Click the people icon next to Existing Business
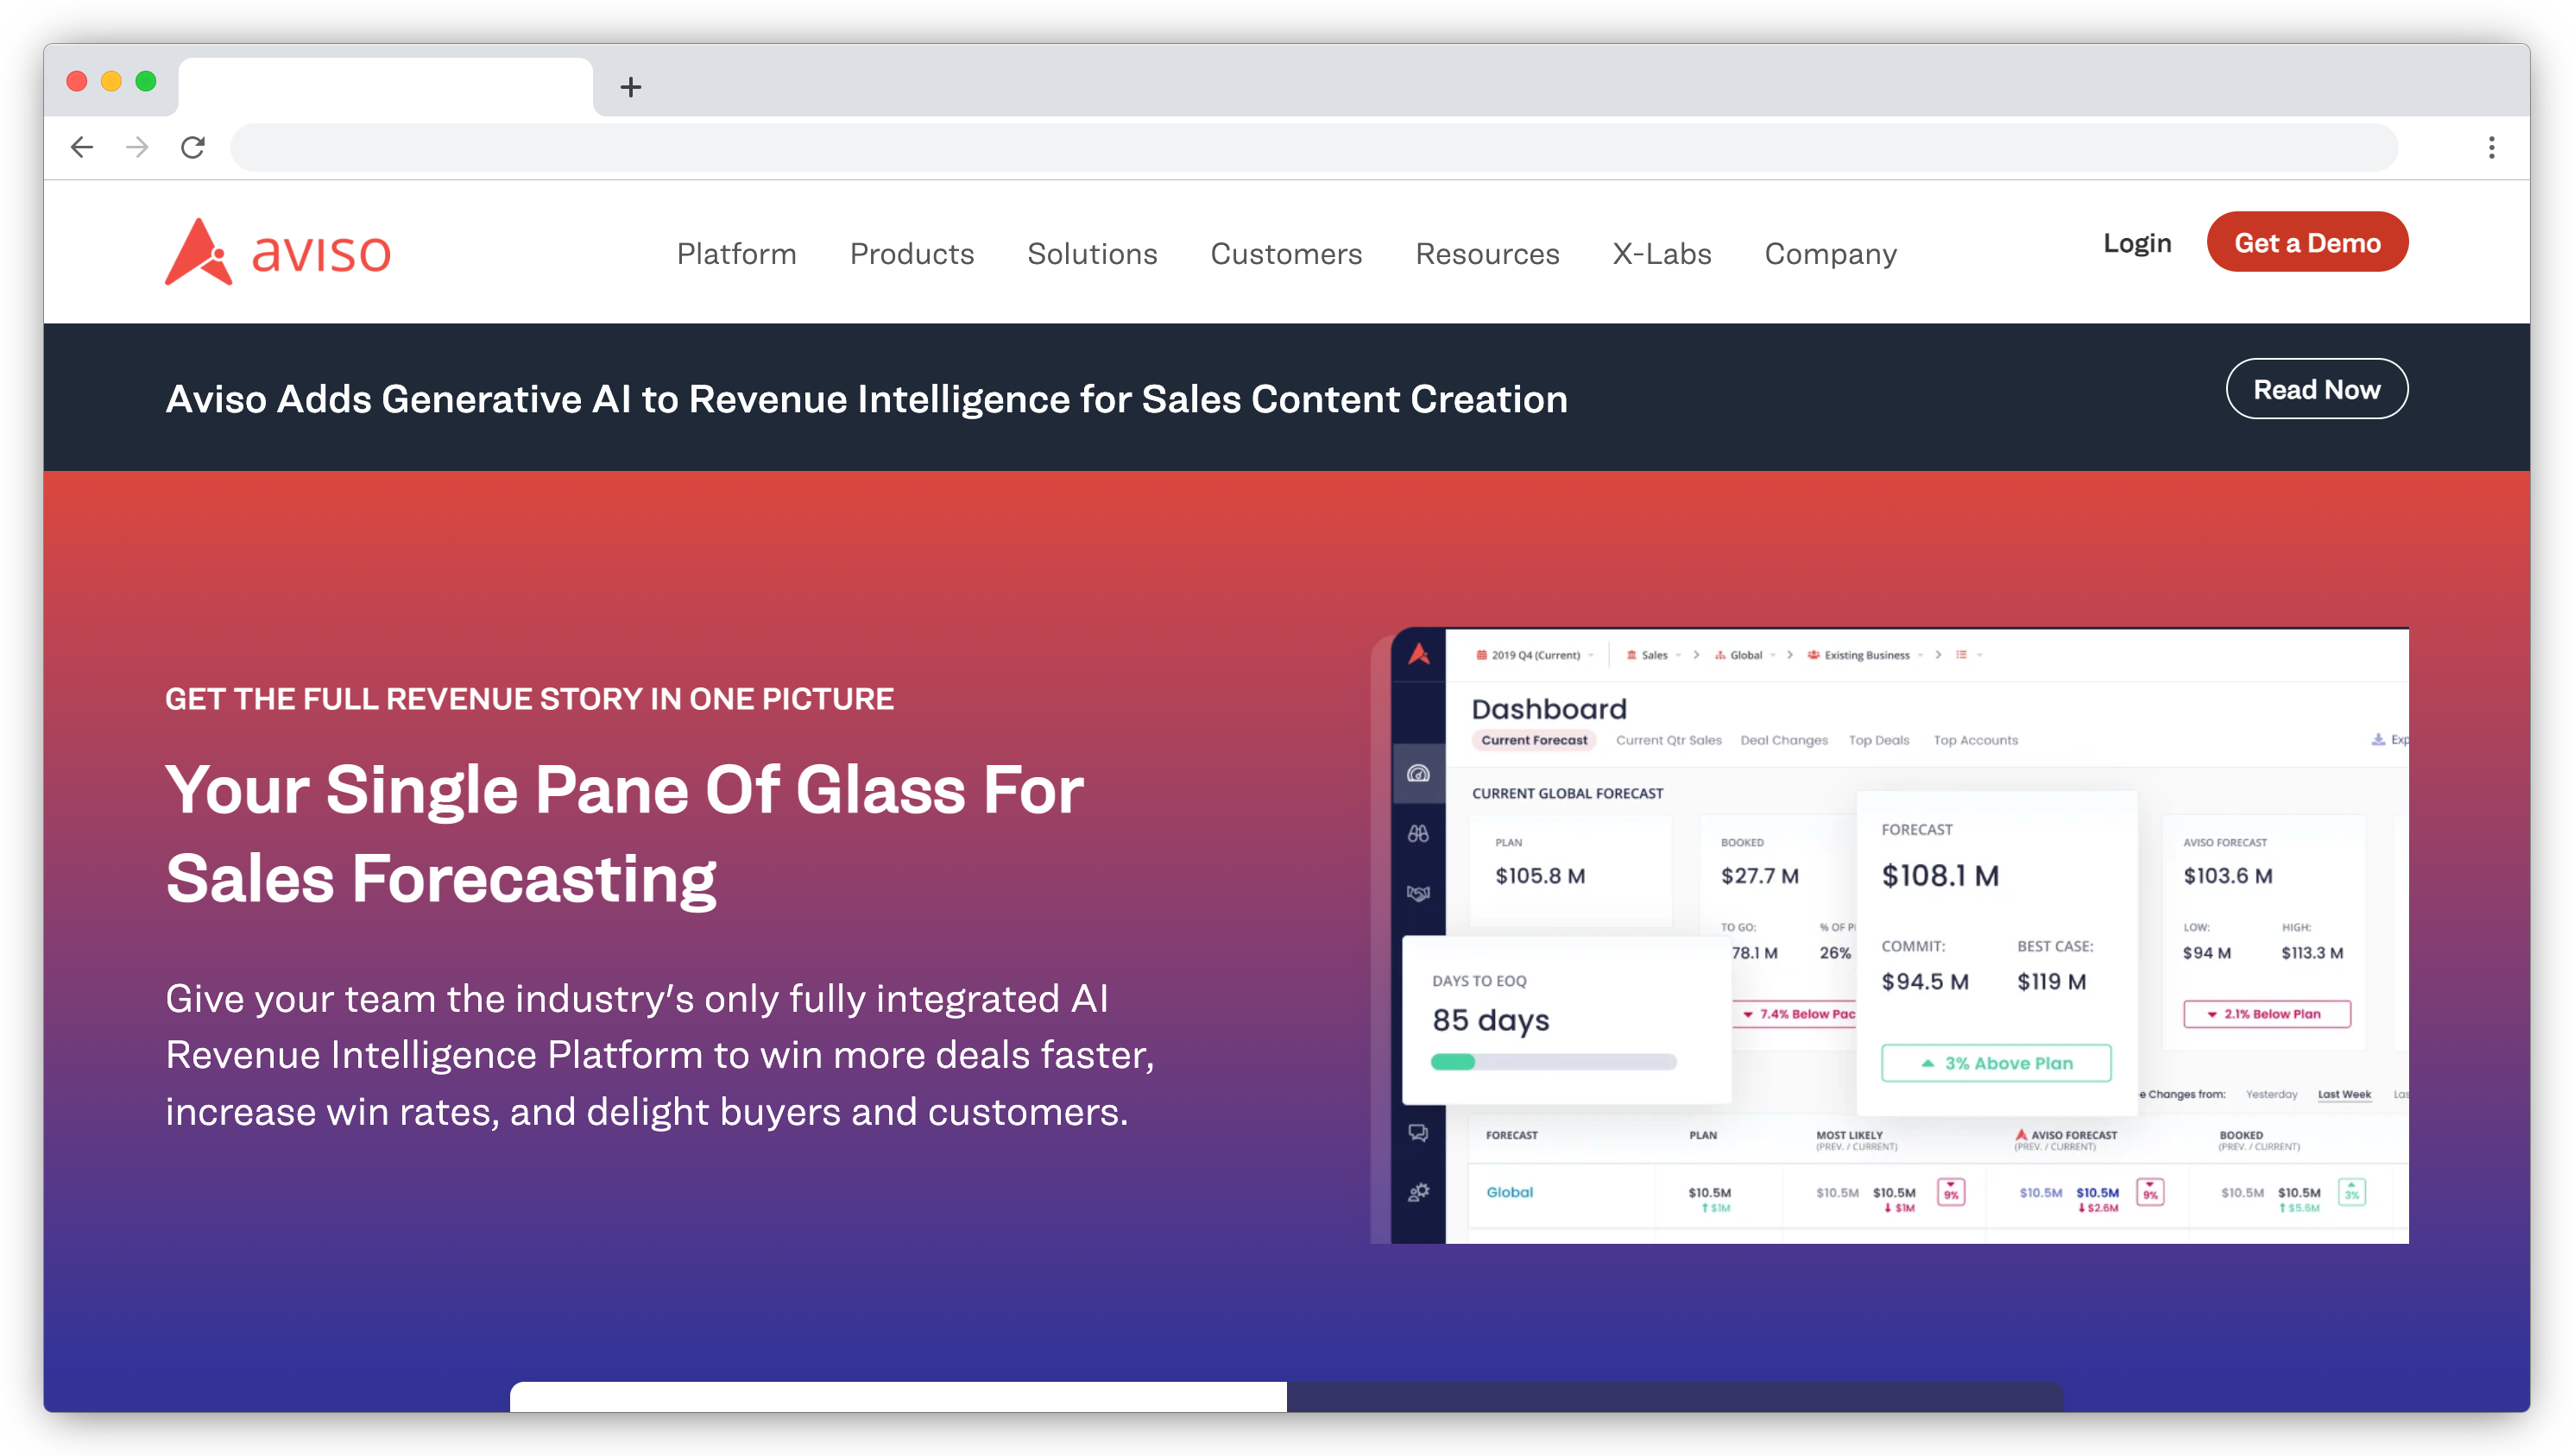This screenshot has width=2574, height=1456. (x=1814, y=656)
